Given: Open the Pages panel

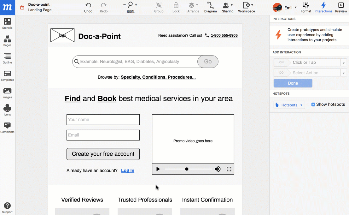Looking at the screenshot, I should tap(7, 41).
